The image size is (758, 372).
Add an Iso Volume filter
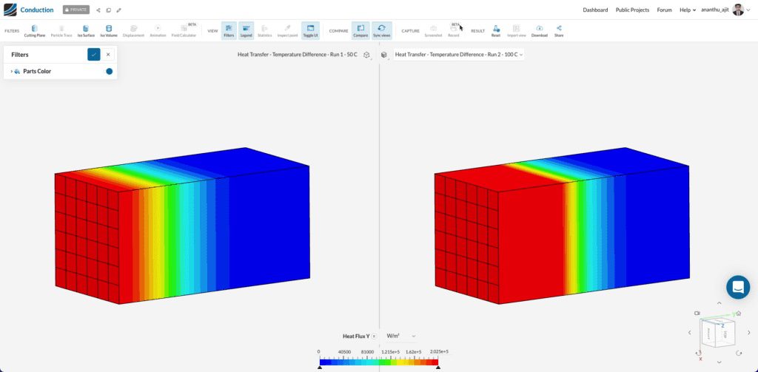click(x=109, y=30)
